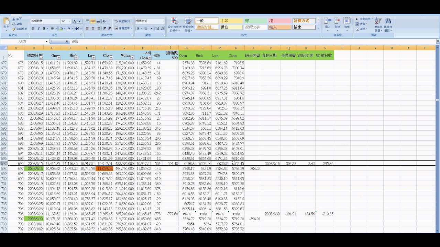440x247 pixels.
Task: Select row header 697
Action: [x=4, y=164]
